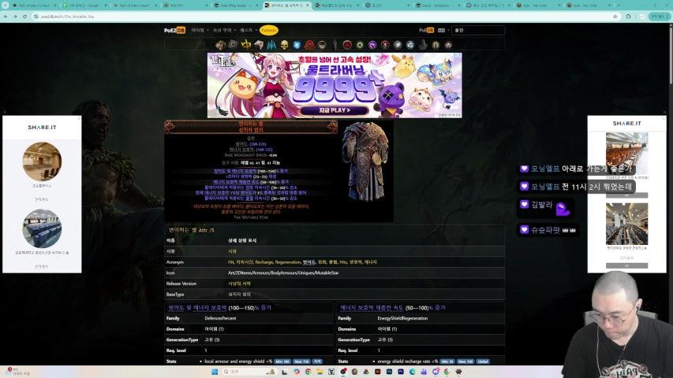Click the Acronym row's Regeneration link
Viewport: 673px width, 378px height.
coord(287,262)
